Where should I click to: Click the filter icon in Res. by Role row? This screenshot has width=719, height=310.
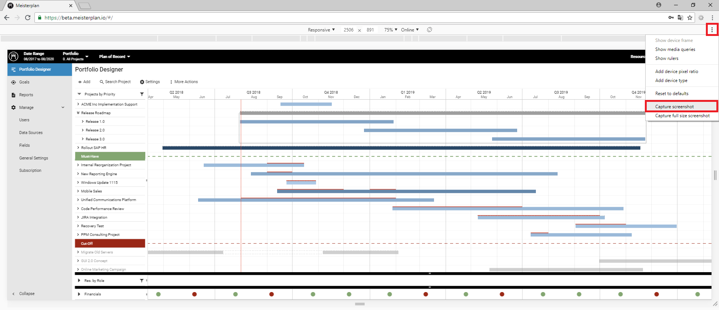(142, 280)
